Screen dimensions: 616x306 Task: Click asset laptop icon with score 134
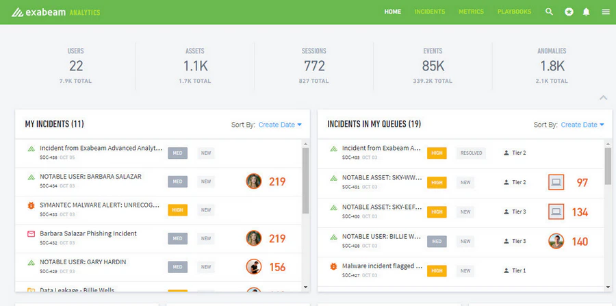pyautogui.click(x=556, y=212)
